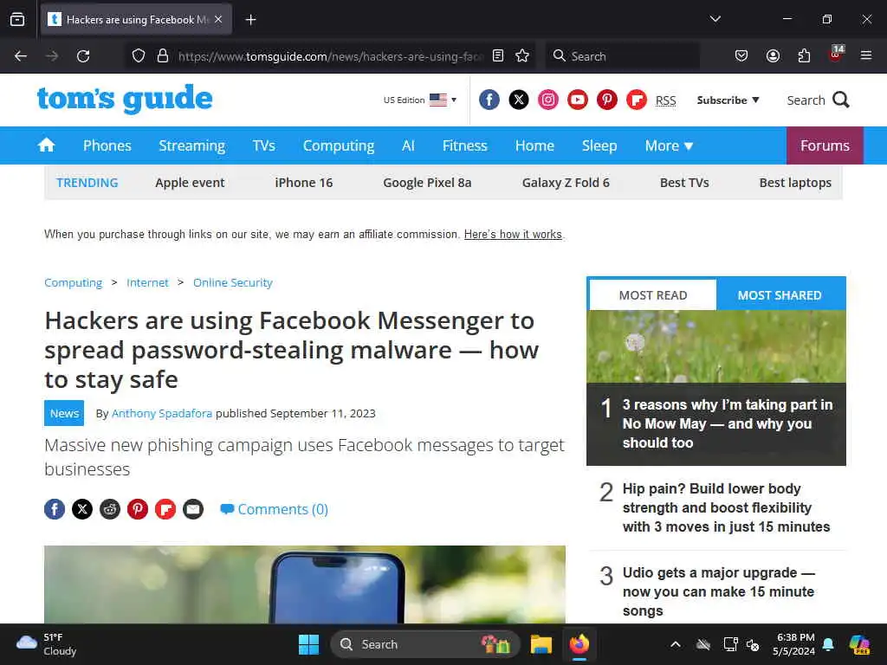887x665 pixels.
Task: Share article via email icon
Action: click(193, 509)
